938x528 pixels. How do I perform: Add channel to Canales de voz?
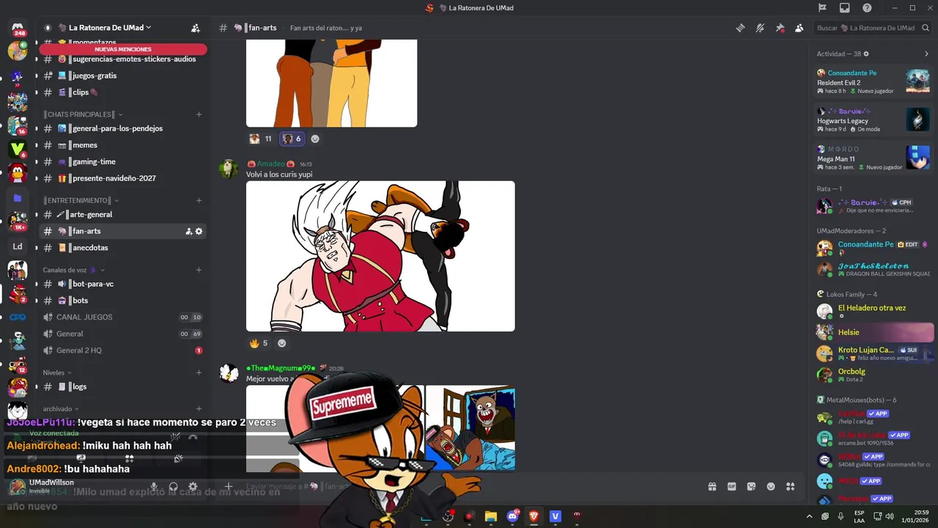199,270
